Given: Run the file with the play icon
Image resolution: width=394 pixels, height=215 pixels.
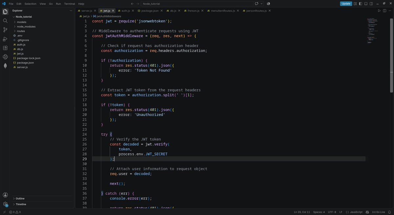Looking at the screenshot, I should 379,11.
